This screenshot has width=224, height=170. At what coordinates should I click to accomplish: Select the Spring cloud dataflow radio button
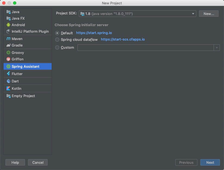(x=57, y=40)
